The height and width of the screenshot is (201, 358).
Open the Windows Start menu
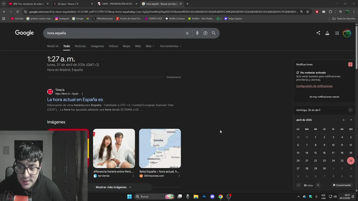click(129, 197)
